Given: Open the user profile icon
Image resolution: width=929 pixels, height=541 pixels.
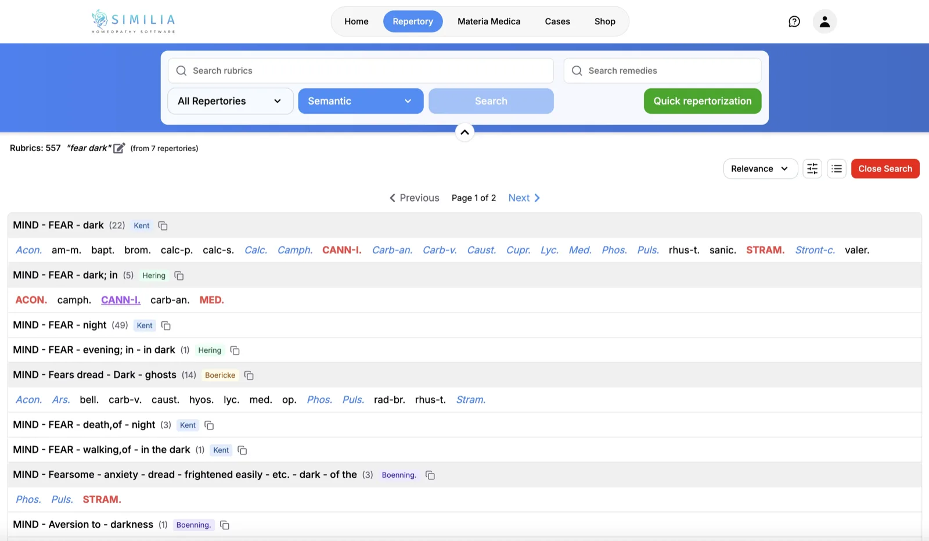Looking at the screenshot, I should [x=824, y=22].
